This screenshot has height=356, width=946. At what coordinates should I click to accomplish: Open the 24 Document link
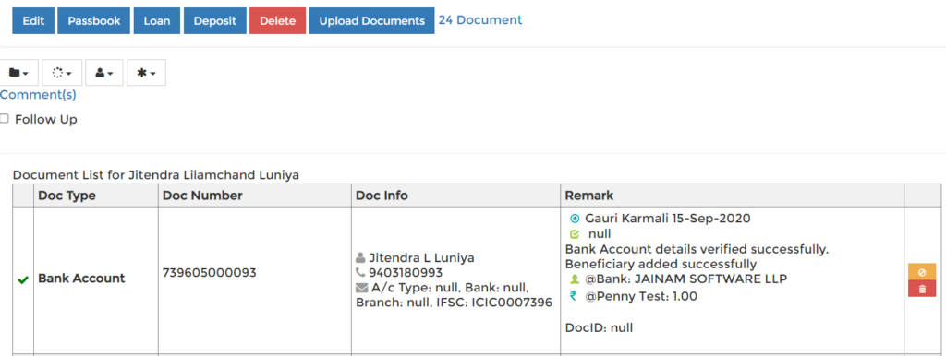[480, 20]
